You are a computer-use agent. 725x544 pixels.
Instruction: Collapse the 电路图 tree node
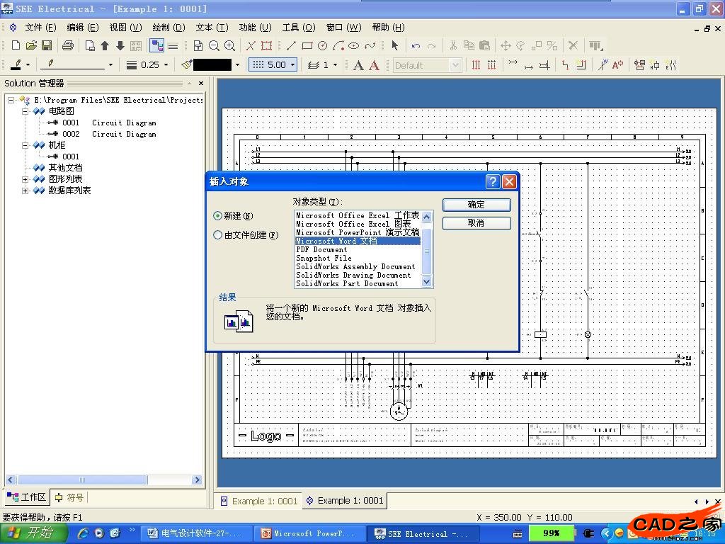(25, 111)
